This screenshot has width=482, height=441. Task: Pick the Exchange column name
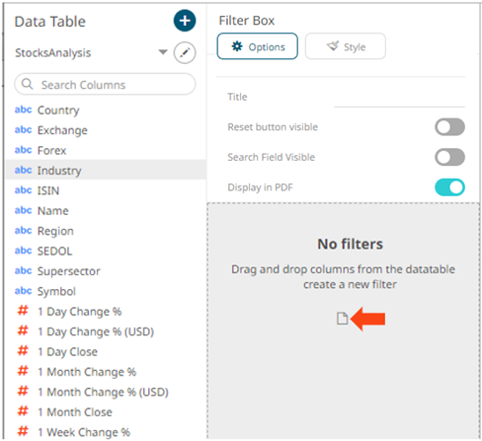pyautogui.click(x=62, y=130)
